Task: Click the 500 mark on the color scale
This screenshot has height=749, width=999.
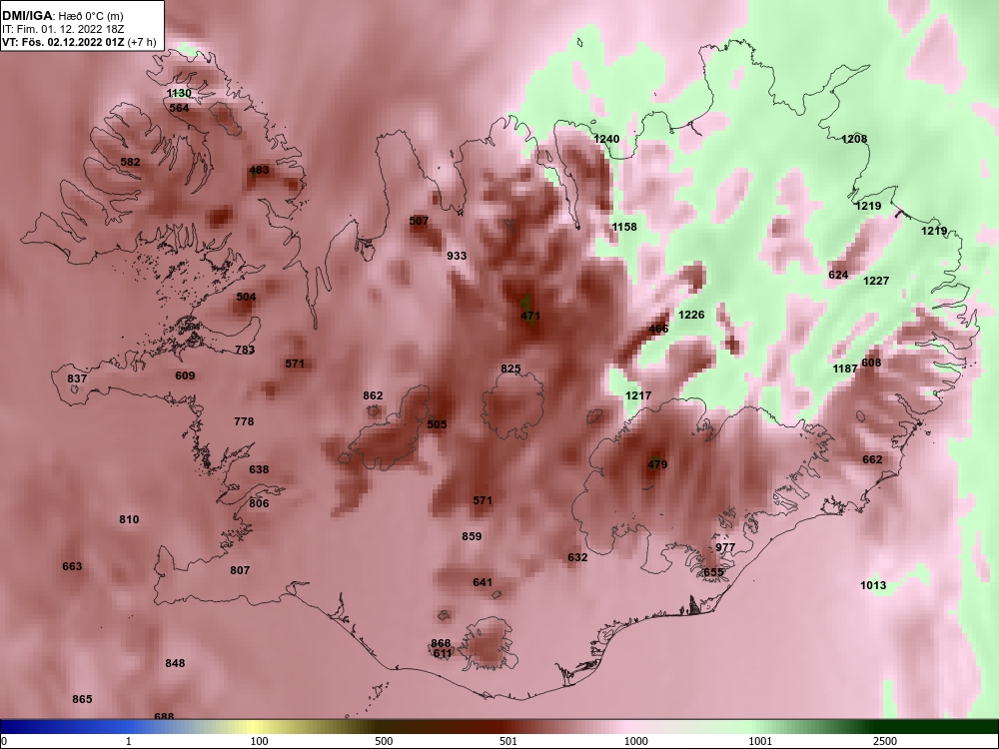Action: pos(384,741)
